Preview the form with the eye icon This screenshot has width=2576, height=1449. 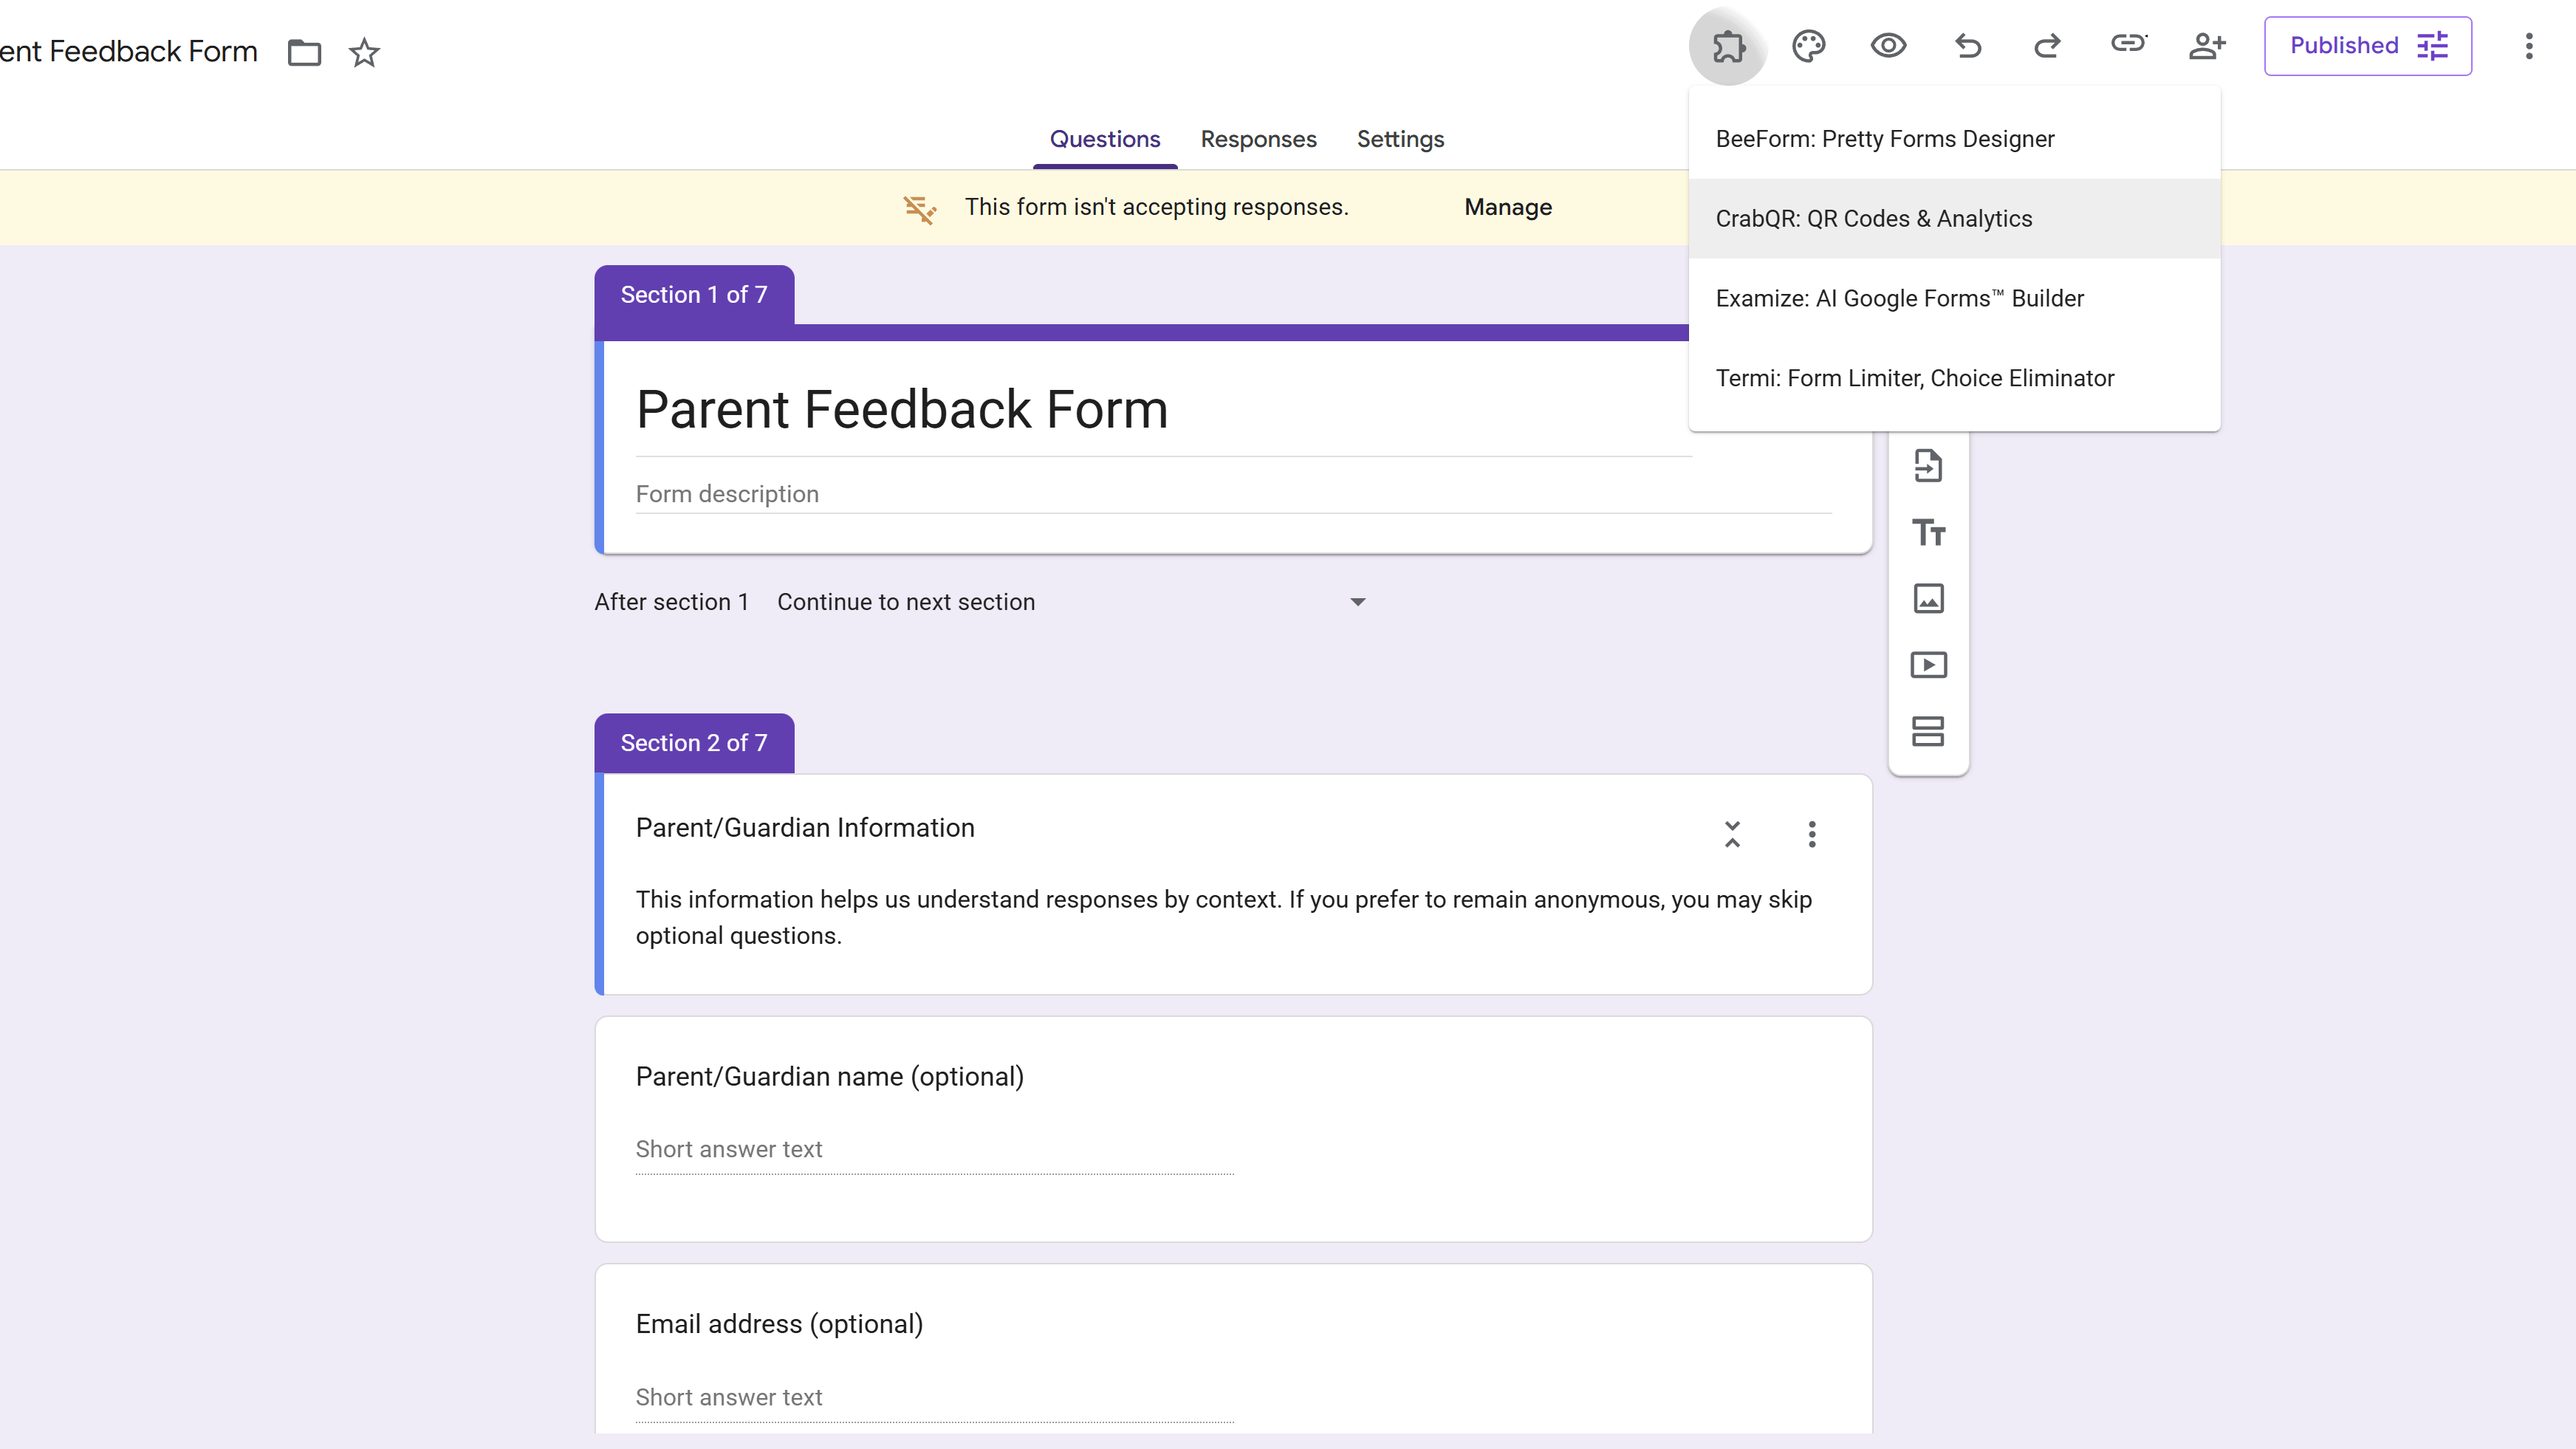pos(1888,46)
